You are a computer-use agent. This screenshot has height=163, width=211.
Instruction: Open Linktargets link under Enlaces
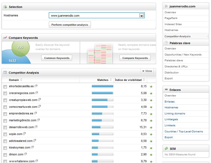click(171, 119)
